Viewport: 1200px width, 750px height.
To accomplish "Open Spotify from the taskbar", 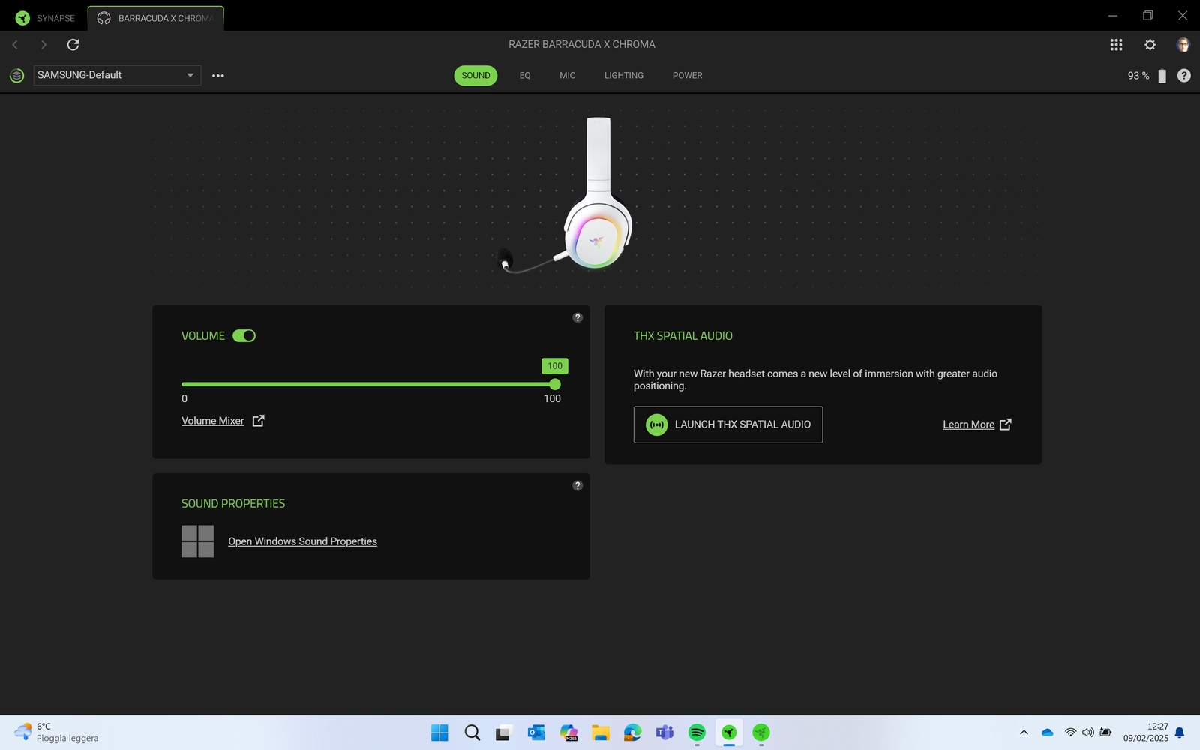I will [x=697, y=733].
